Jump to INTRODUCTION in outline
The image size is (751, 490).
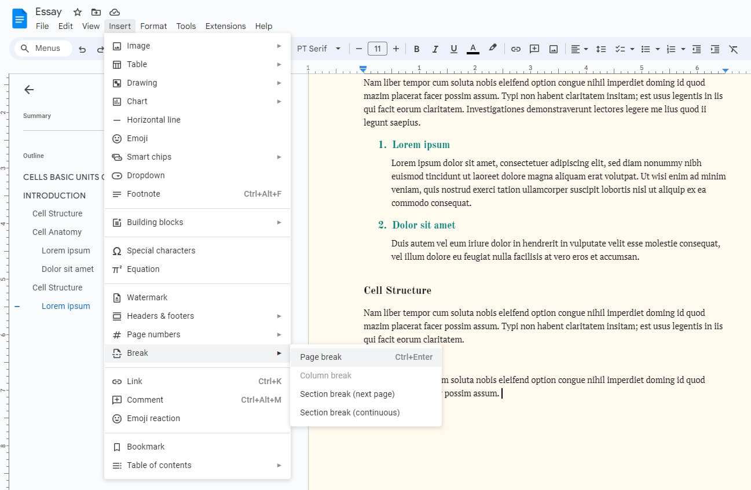tap(54, 196)
